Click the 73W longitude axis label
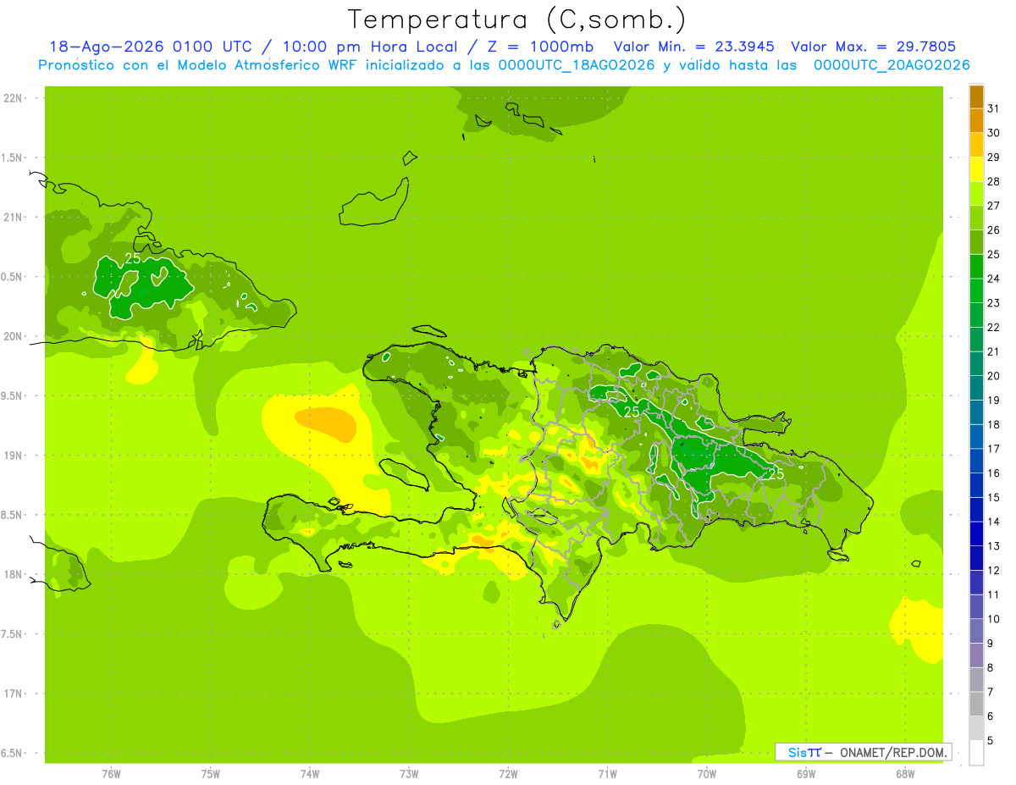Screen dimensions: 1016x785 tap(409, 774)
